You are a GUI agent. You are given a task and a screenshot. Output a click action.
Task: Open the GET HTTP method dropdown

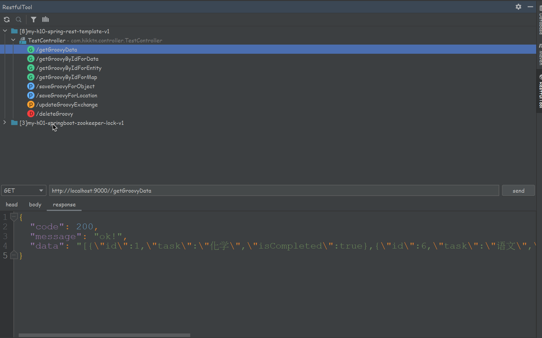tap(24, 191)
